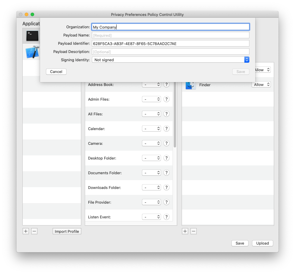This screenshot has width=295, height=274.
Task: Add an Apple Event with plus button
Action: 185,231
